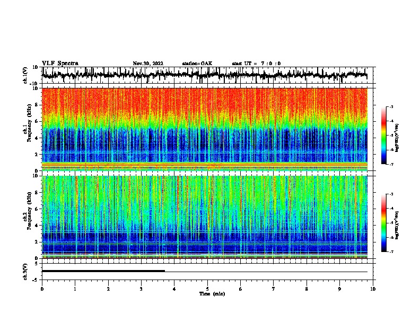Image resolution: width=420 pixels, height=324 pixels.
Task: Click the '9' tick on the time axis
Action: click(x=339, y=289)
